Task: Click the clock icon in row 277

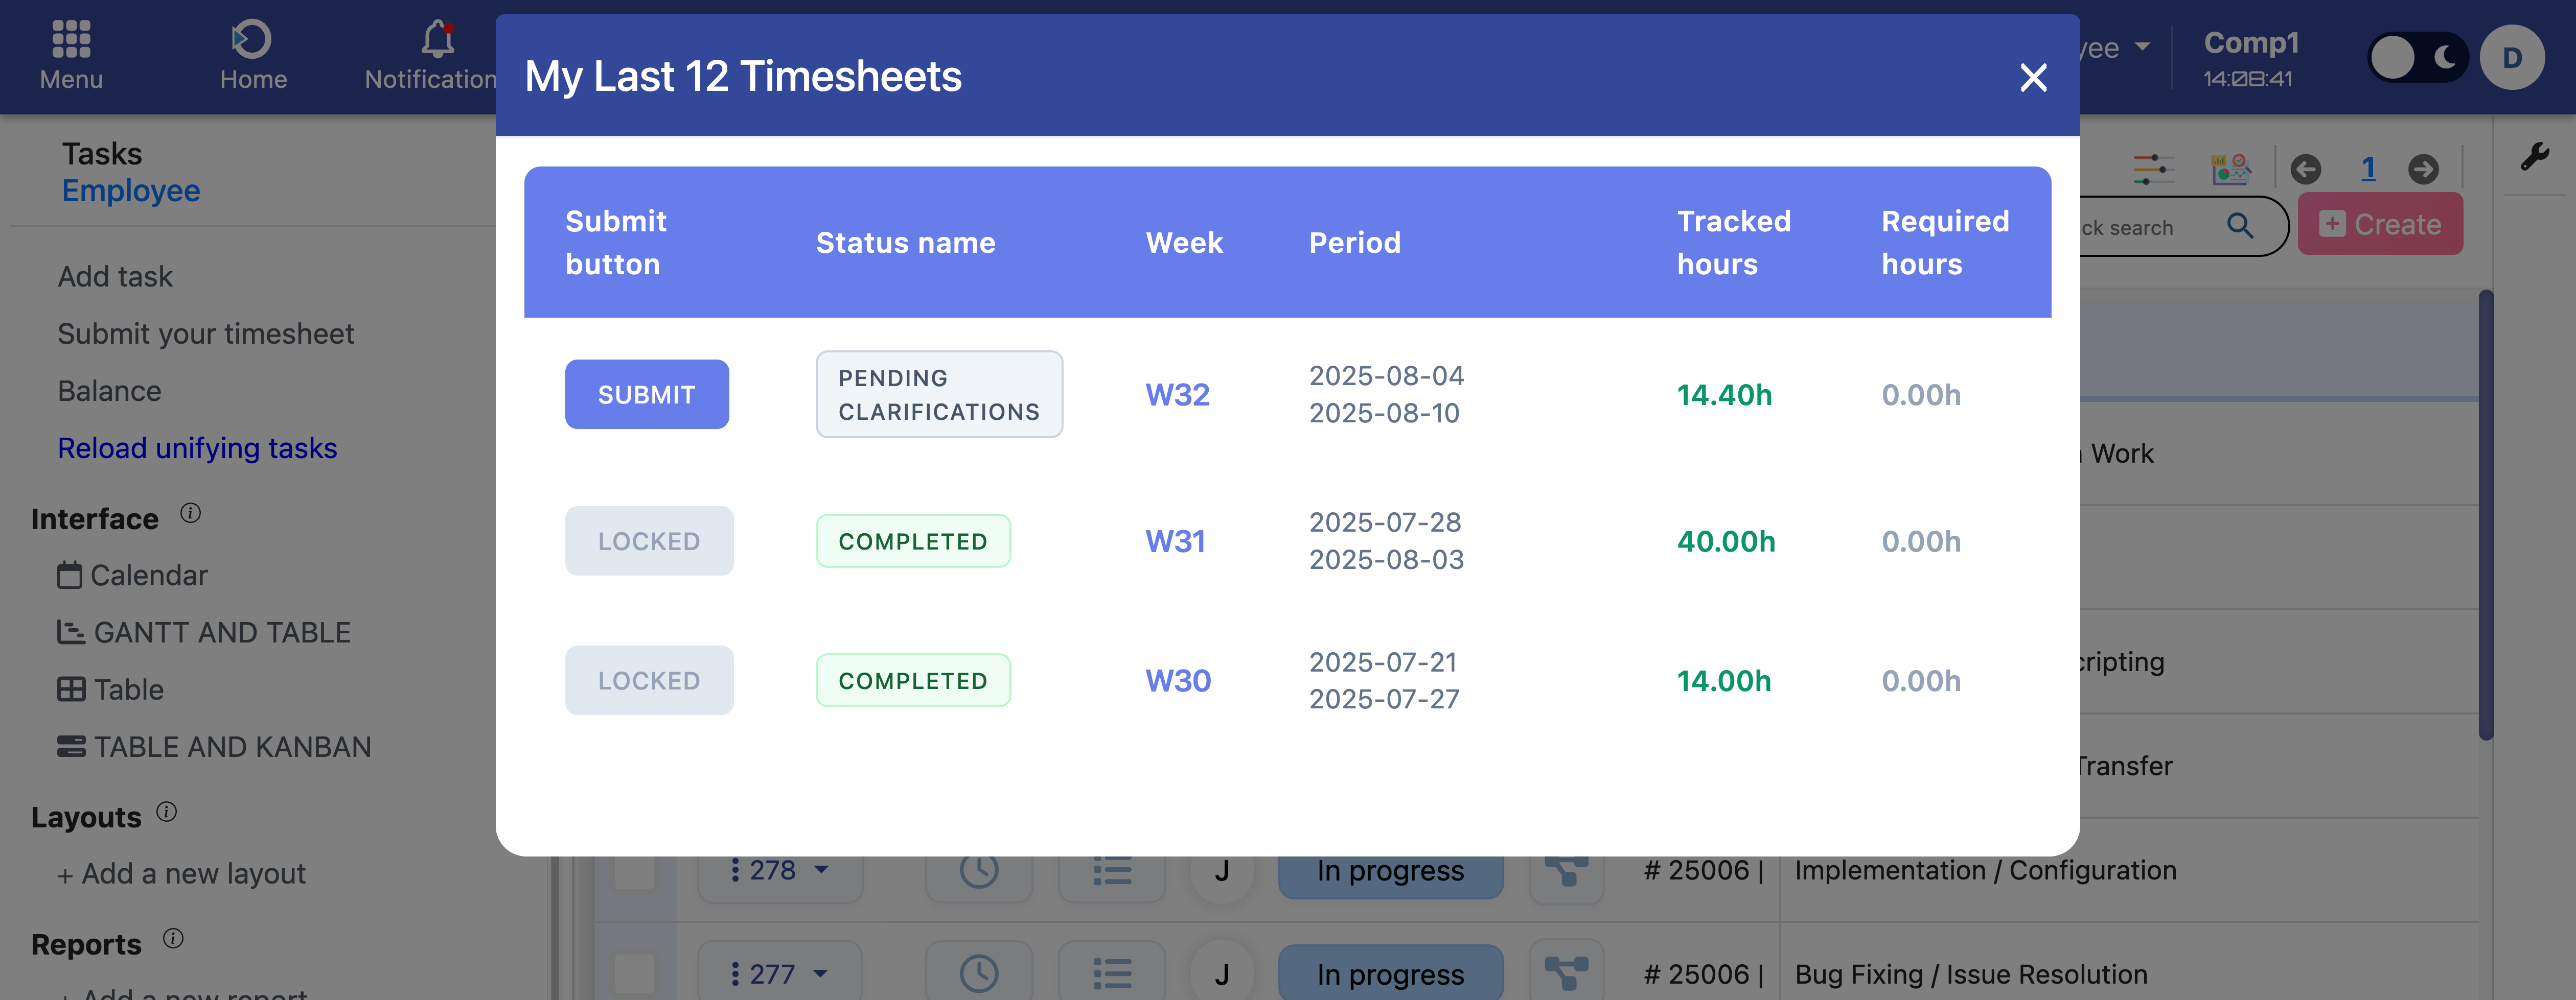Action: (x=979, y=974)
